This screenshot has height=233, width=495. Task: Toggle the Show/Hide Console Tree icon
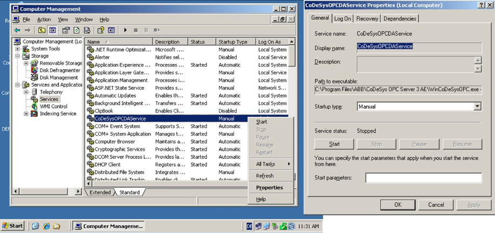pyautogui.click(x=52, y=30)
